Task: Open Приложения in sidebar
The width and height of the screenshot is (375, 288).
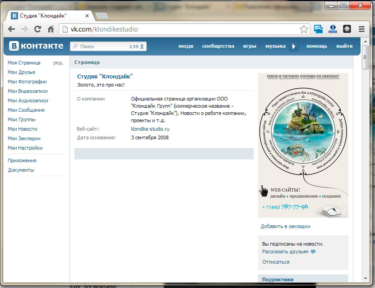Action: [x=22, y=160]
